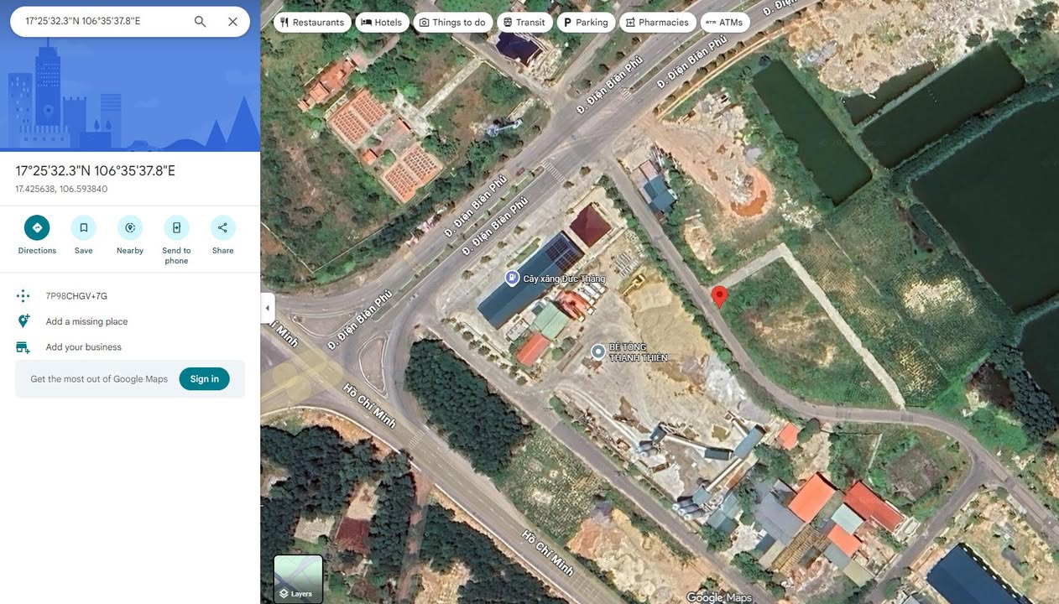This screenshot has width=1059, height=604.
Task: Open Directions for this location
Action: (x=37, y=228)
